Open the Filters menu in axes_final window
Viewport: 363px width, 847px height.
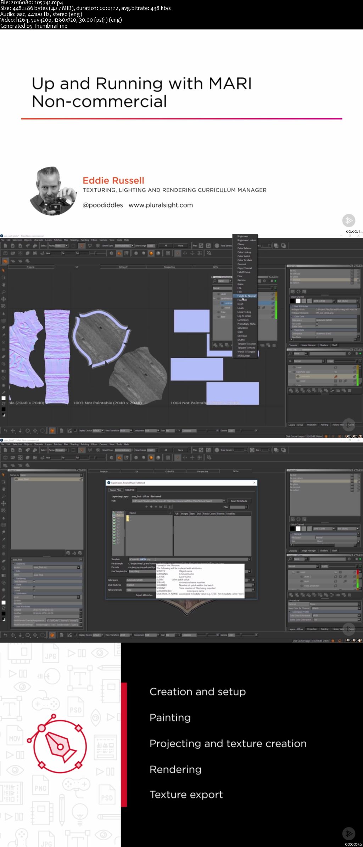(x=94, y=444)
